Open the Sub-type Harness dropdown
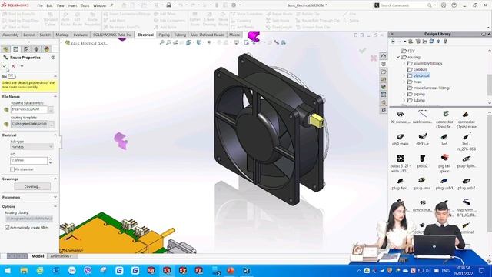The image size is (492, 277). click(x=32, y=147)
